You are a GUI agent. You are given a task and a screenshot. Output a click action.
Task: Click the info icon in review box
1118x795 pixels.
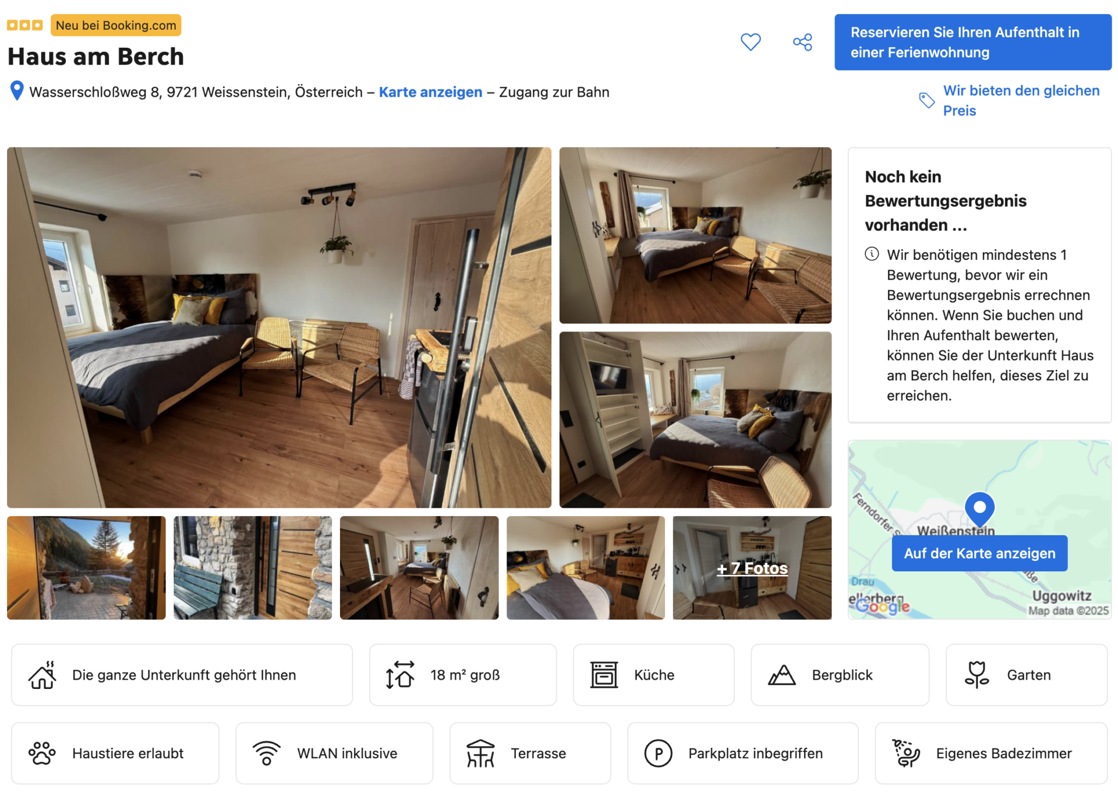pyautogui.click(x=872, y=254)
